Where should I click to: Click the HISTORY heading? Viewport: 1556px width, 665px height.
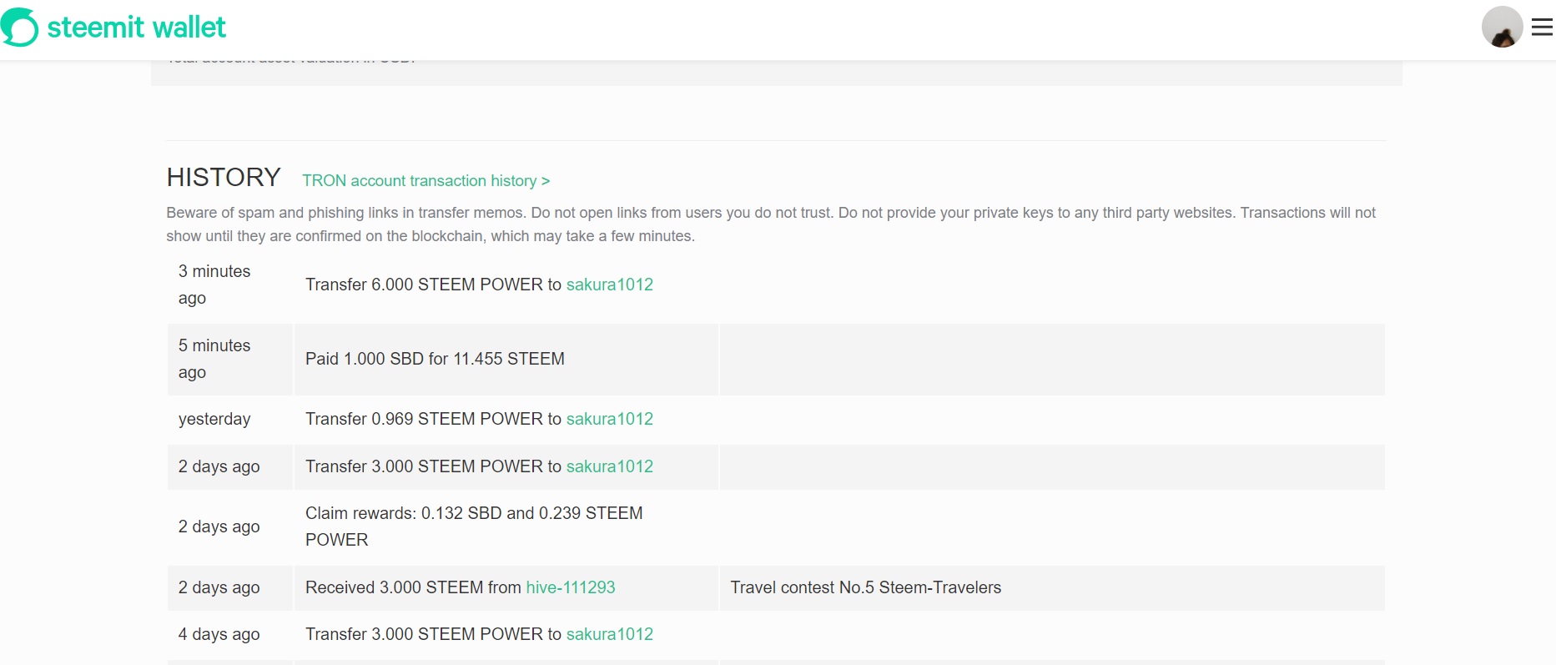point(224,177)
